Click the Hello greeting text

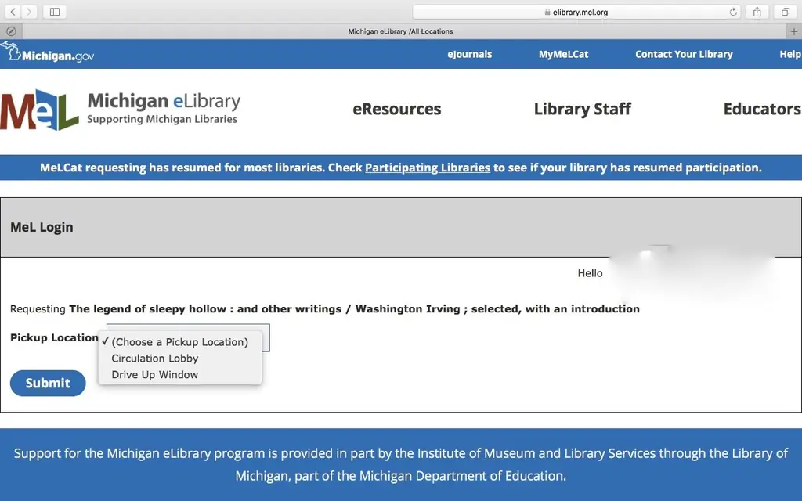click(x=591, y=273)
